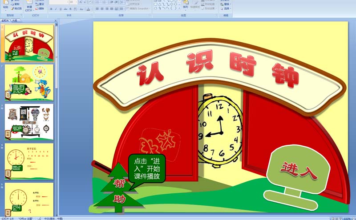Click the Bold formatting icon
Viewport: 356px width, 220px height.
[x=51, y=8]
